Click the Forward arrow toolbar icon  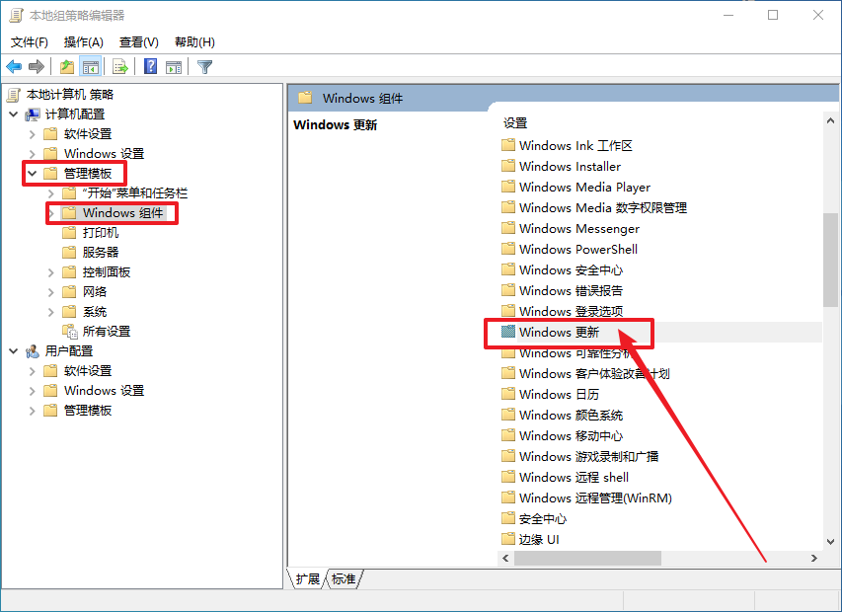[x=37, y=67]
